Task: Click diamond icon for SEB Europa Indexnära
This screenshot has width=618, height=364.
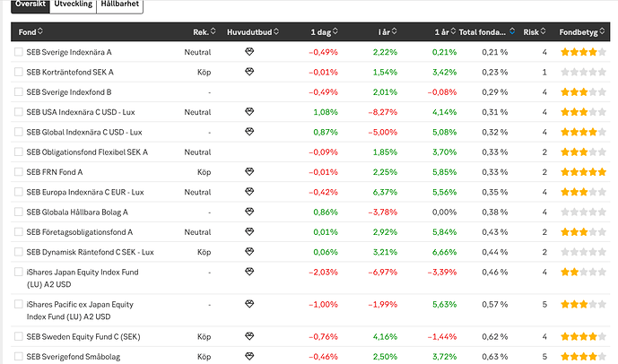Action: pyautogui.click(x=249, y=192)
